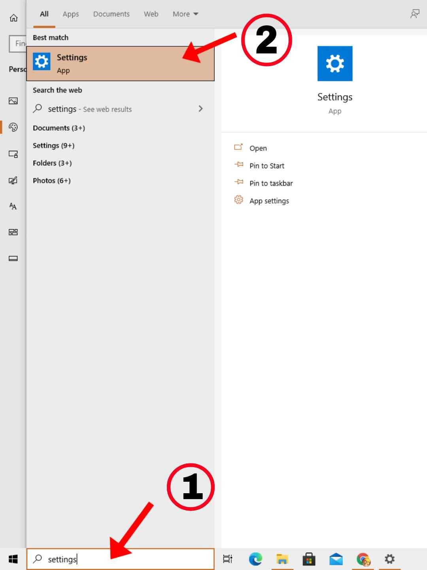Click the taskbar search box with settings
Screen dimensions: 427x570
coord(120,559)
